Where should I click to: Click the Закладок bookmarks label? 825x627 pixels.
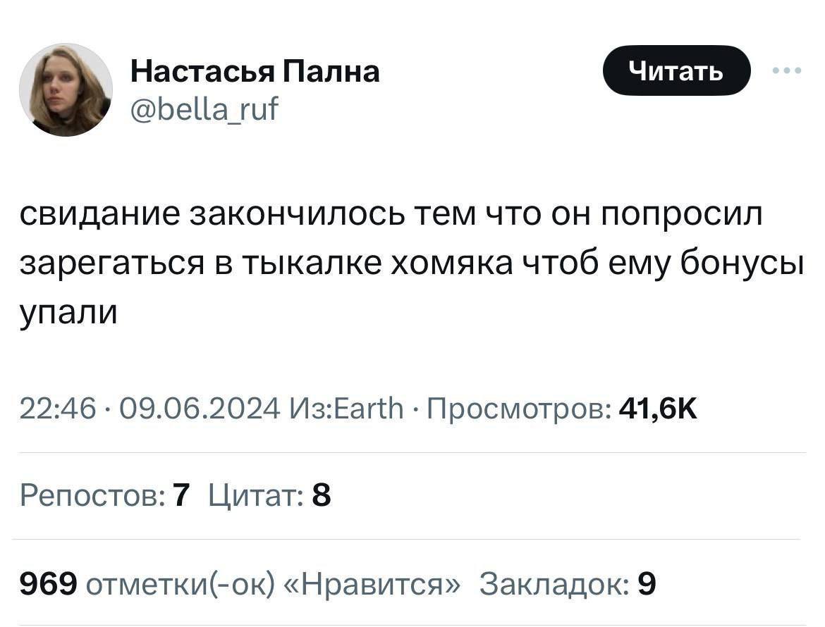pos(554,583)
